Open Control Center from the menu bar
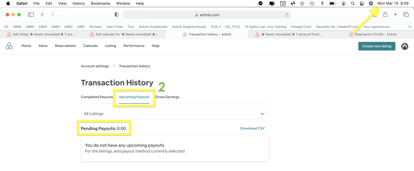414x171 pixels. (362, 3)
